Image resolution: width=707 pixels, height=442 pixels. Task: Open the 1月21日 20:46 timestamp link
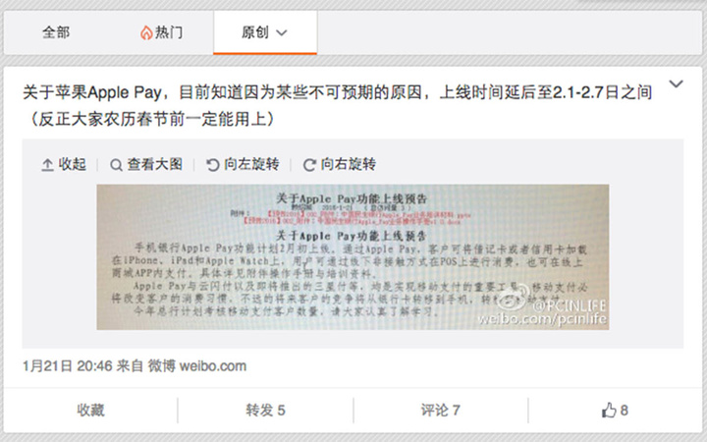click(68, 365)
